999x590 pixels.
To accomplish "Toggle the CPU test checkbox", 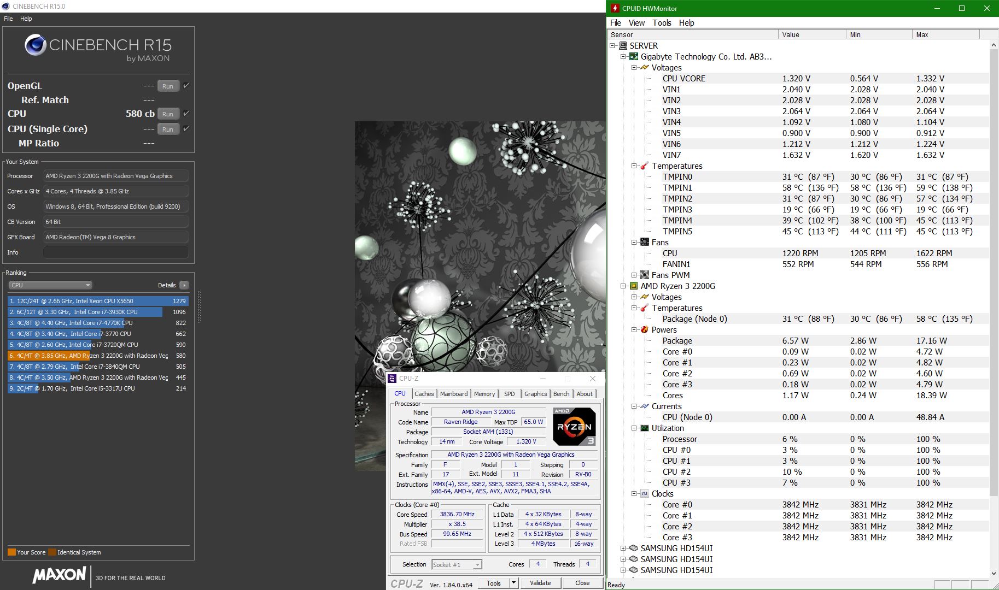I will pyautogui.click(x=186, y=114).
